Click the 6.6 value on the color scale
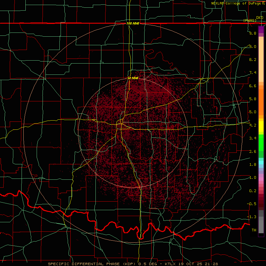 coord(253,86)
